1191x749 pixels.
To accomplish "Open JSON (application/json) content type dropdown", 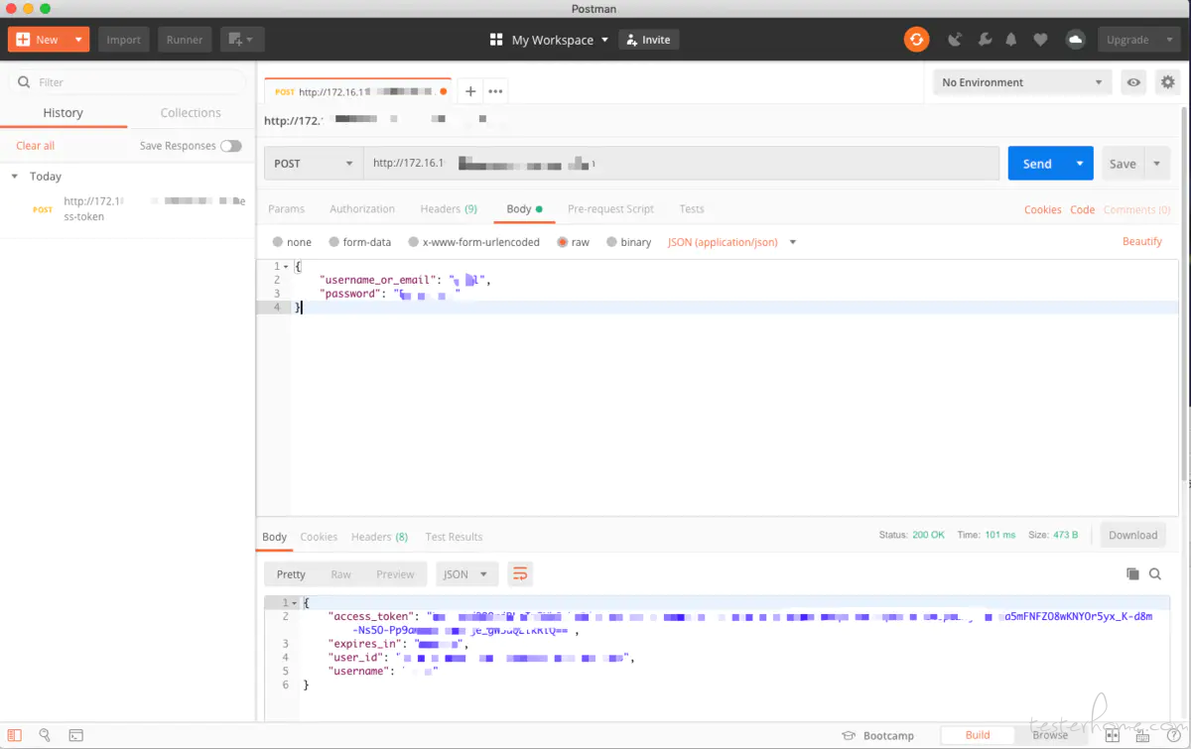I will [732, 242].
